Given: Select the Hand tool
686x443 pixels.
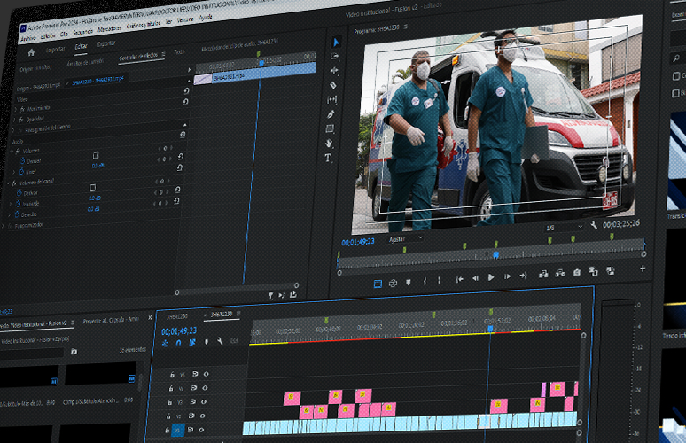Looking at the screenshot, I should 329,143.
